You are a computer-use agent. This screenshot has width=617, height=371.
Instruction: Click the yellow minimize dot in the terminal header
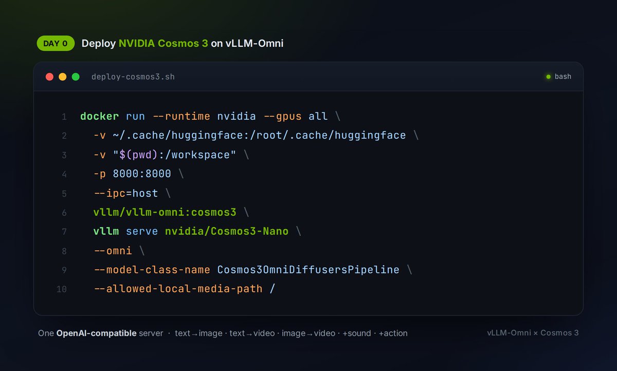coord(63,77)
